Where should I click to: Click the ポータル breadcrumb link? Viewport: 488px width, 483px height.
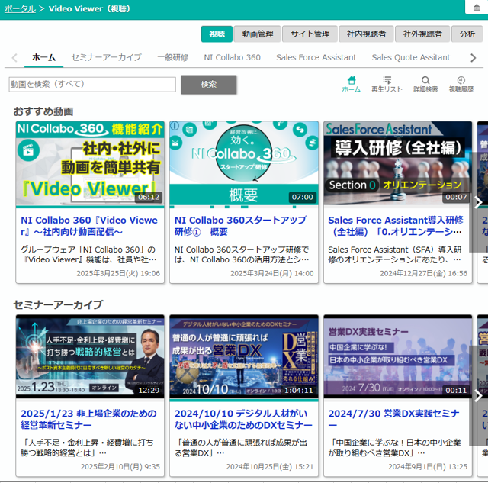(20, 8)
